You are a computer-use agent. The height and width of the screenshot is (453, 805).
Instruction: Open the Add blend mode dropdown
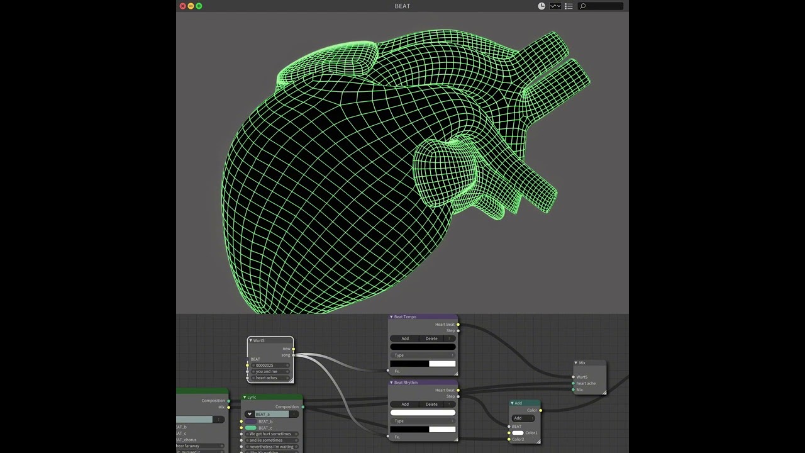[523, 418]
